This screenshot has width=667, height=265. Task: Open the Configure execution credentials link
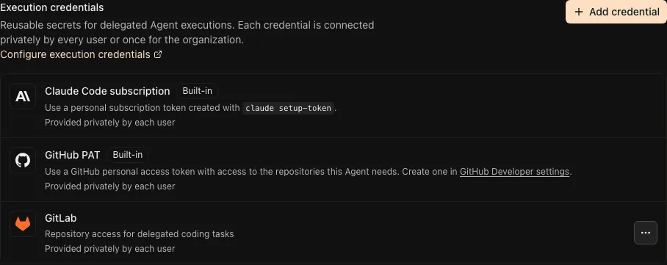tap(75, 54)
